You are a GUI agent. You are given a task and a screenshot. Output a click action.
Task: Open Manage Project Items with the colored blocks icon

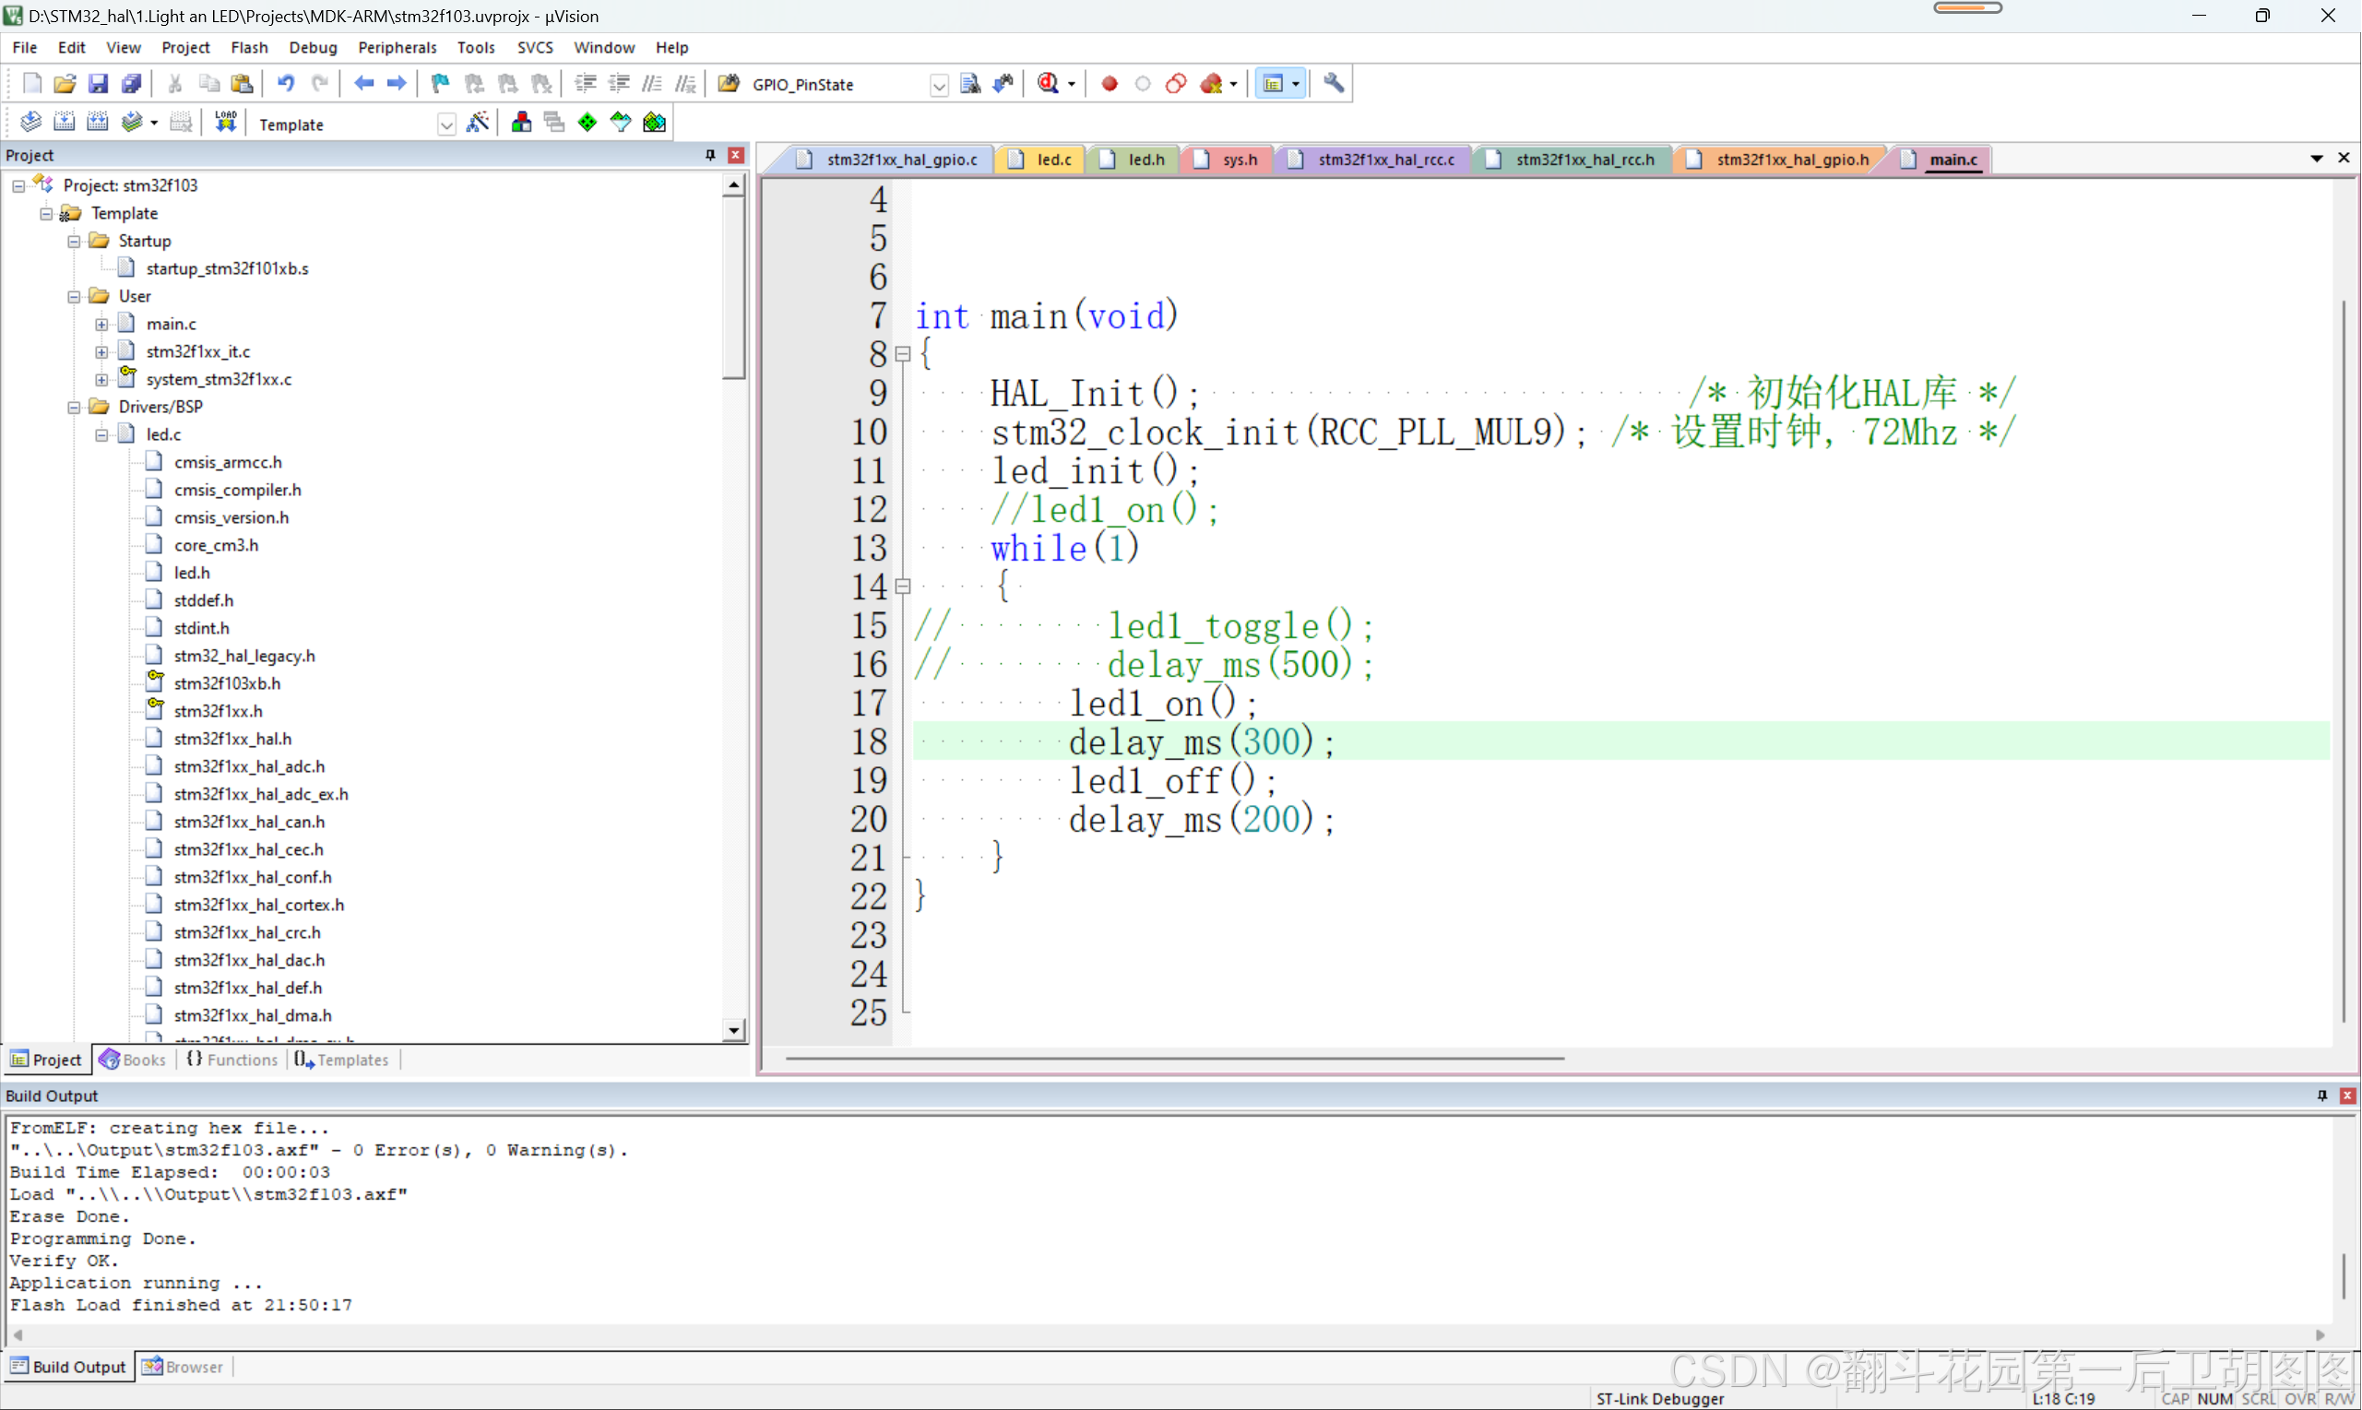(x=521, y=123)
